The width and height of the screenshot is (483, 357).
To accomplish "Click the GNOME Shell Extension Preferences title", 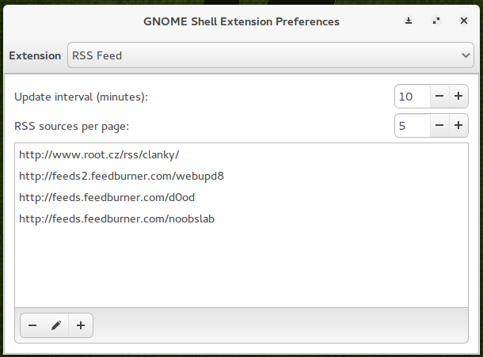I will pos(241,21).
